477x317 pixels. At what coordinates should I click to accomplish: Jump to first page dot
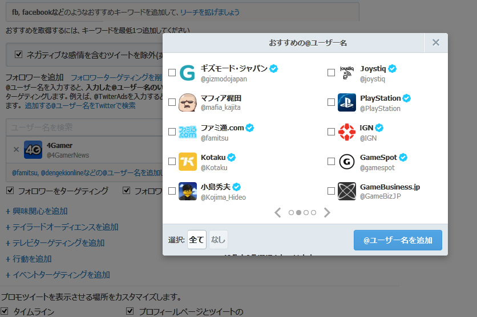(x=291, y=213)
